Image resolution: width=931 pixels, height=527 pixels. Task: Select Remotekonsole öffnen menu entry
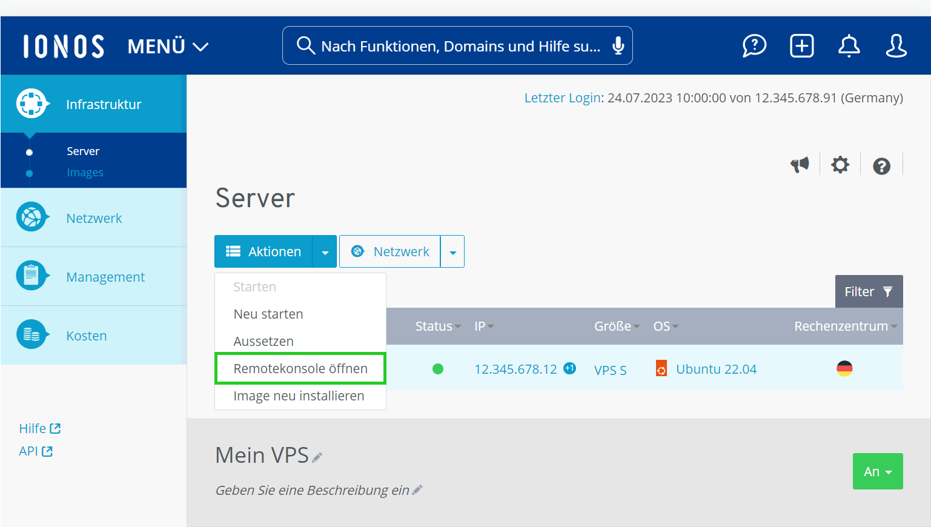(300, 368)
